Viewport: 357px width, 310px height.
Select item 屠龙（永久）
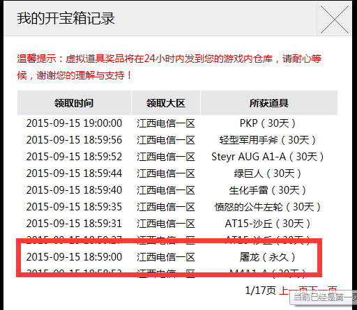[x=268, y=257]
